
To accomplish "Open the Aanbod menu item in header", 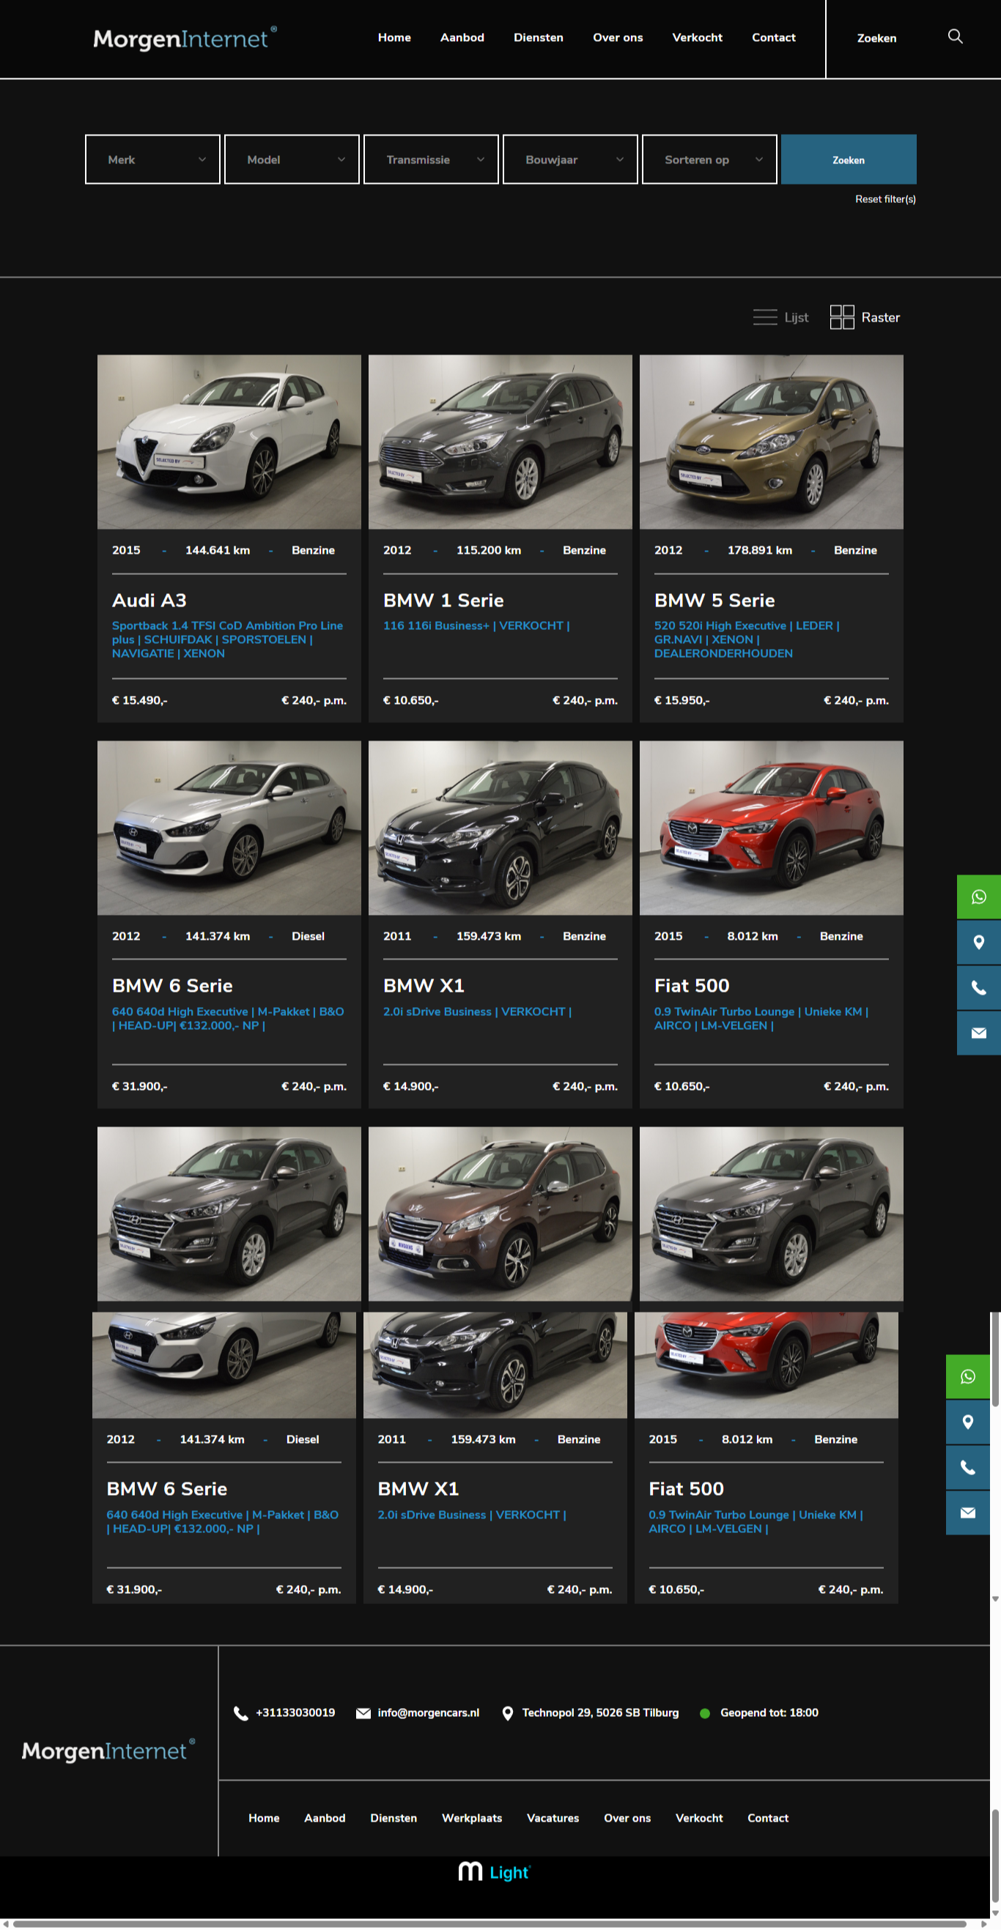I will coord(462,37).
